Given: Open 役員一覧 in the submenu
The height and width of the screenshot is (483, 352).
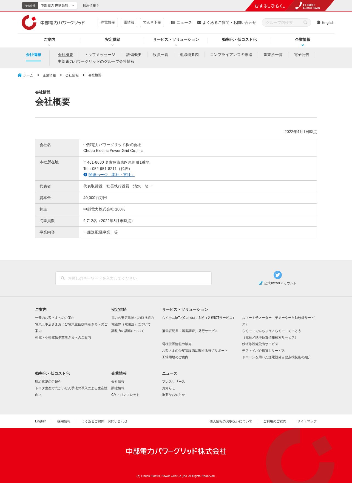Looking at the screenshot, I should click(161, 55).
